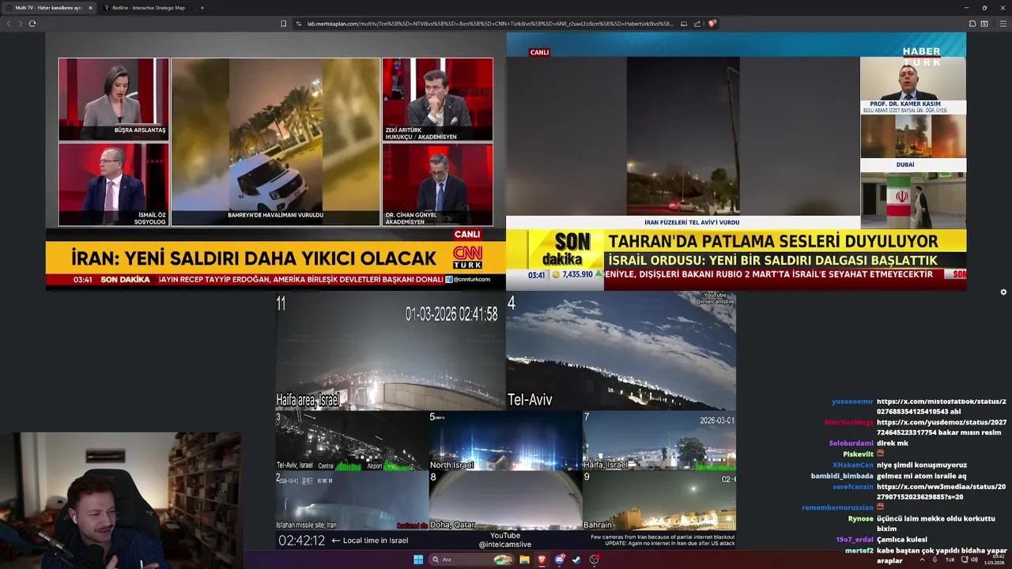Click the Isfahan missile site camera feed
The width and height of the screenshot is (1012, 569).
352,500
